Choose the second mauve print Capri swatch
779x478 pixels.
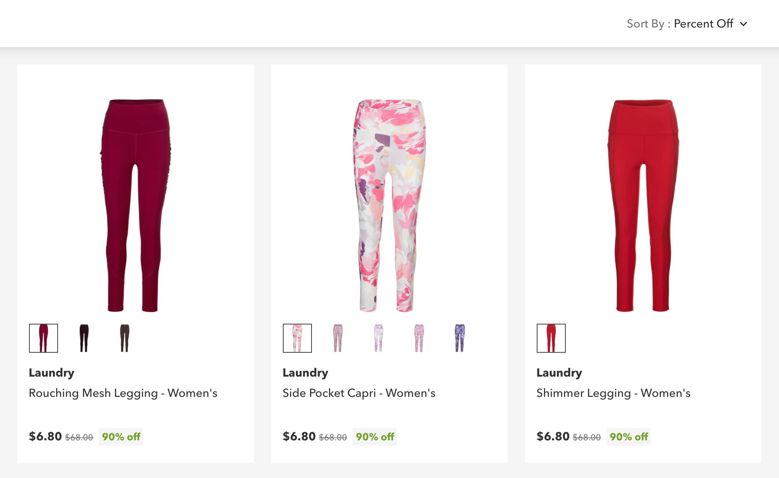point(338,338)
